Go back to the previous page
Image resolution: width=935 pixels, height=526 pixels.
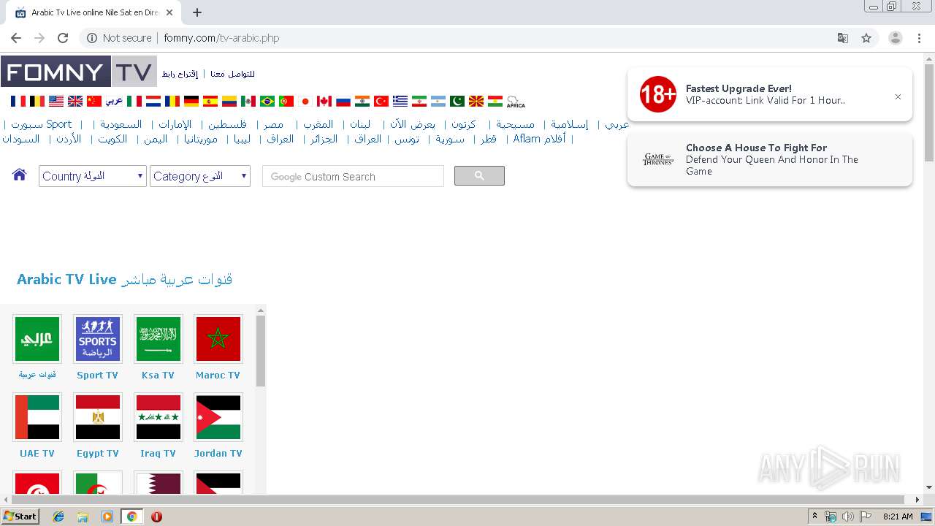point(16,38)
